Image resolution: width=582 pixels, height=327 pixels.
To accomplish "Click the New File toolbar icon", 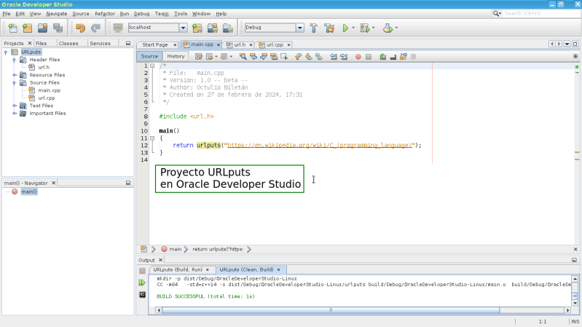I will (12, 28).
